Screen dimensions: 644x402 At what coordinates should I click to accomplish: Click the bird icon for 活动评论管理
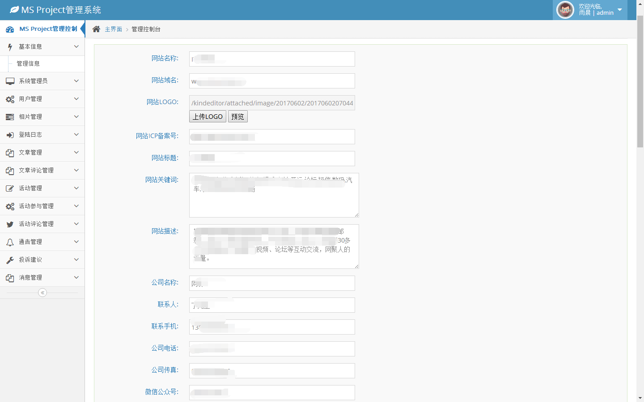pos(10,224)
